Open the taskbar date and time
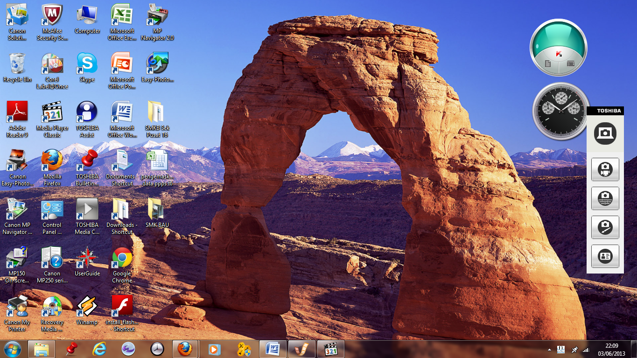 point(611,349)
